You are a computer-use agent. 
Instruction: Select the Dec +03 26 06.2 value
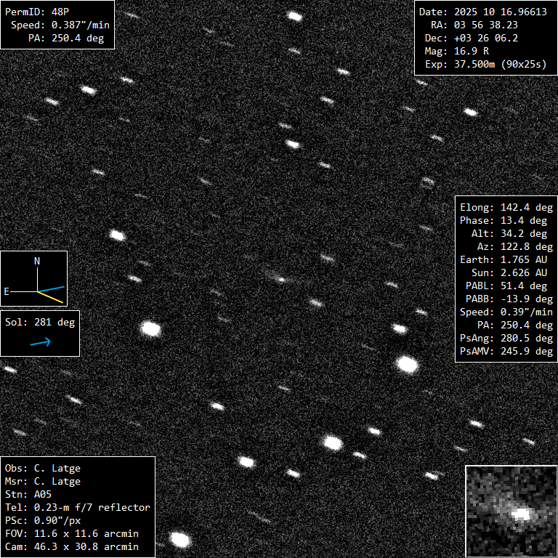pos(490,39)
